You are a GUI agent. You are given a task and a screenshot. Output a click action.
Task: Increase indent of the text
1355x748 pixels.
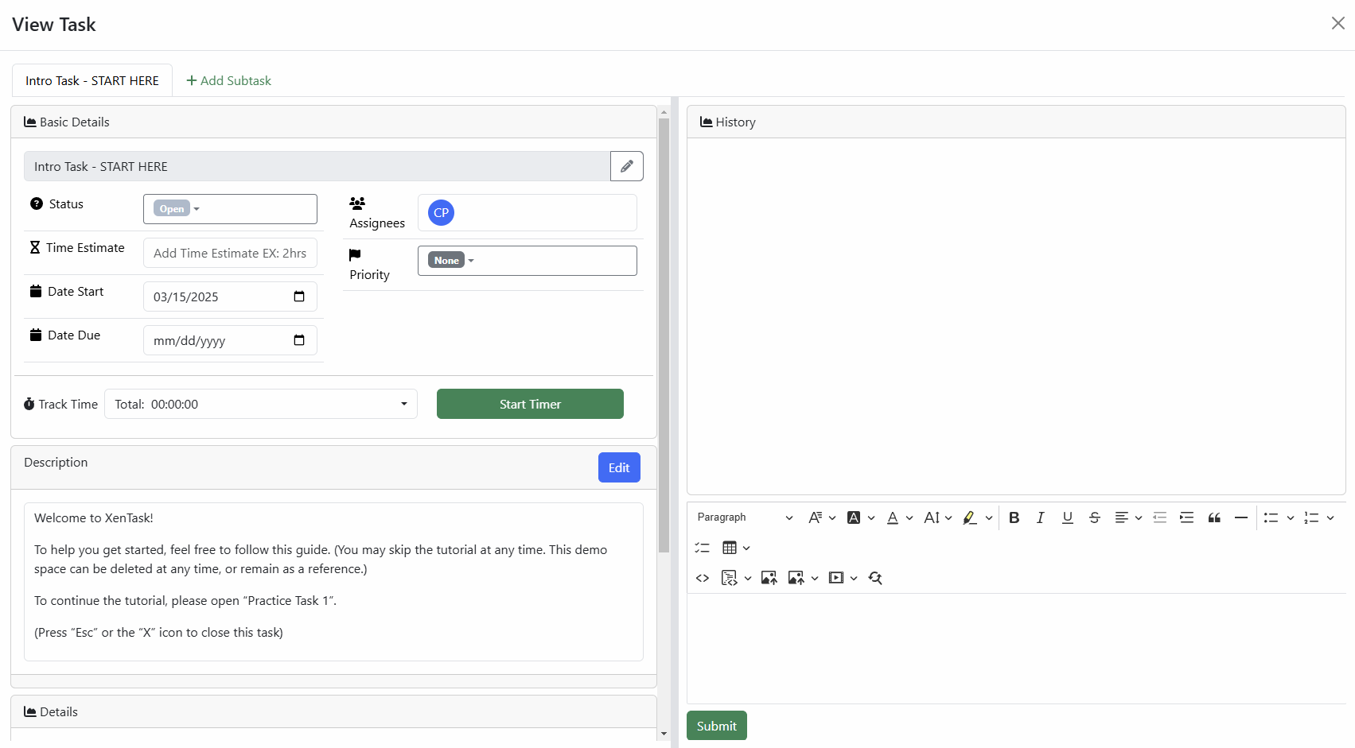pos(1187,517)
